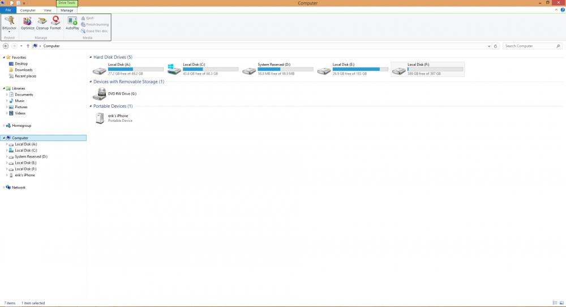This screenshot has width=566, height=307.
Task: Select the DVD RW Drive (G:) icon
Action: (x=99, y=95)
